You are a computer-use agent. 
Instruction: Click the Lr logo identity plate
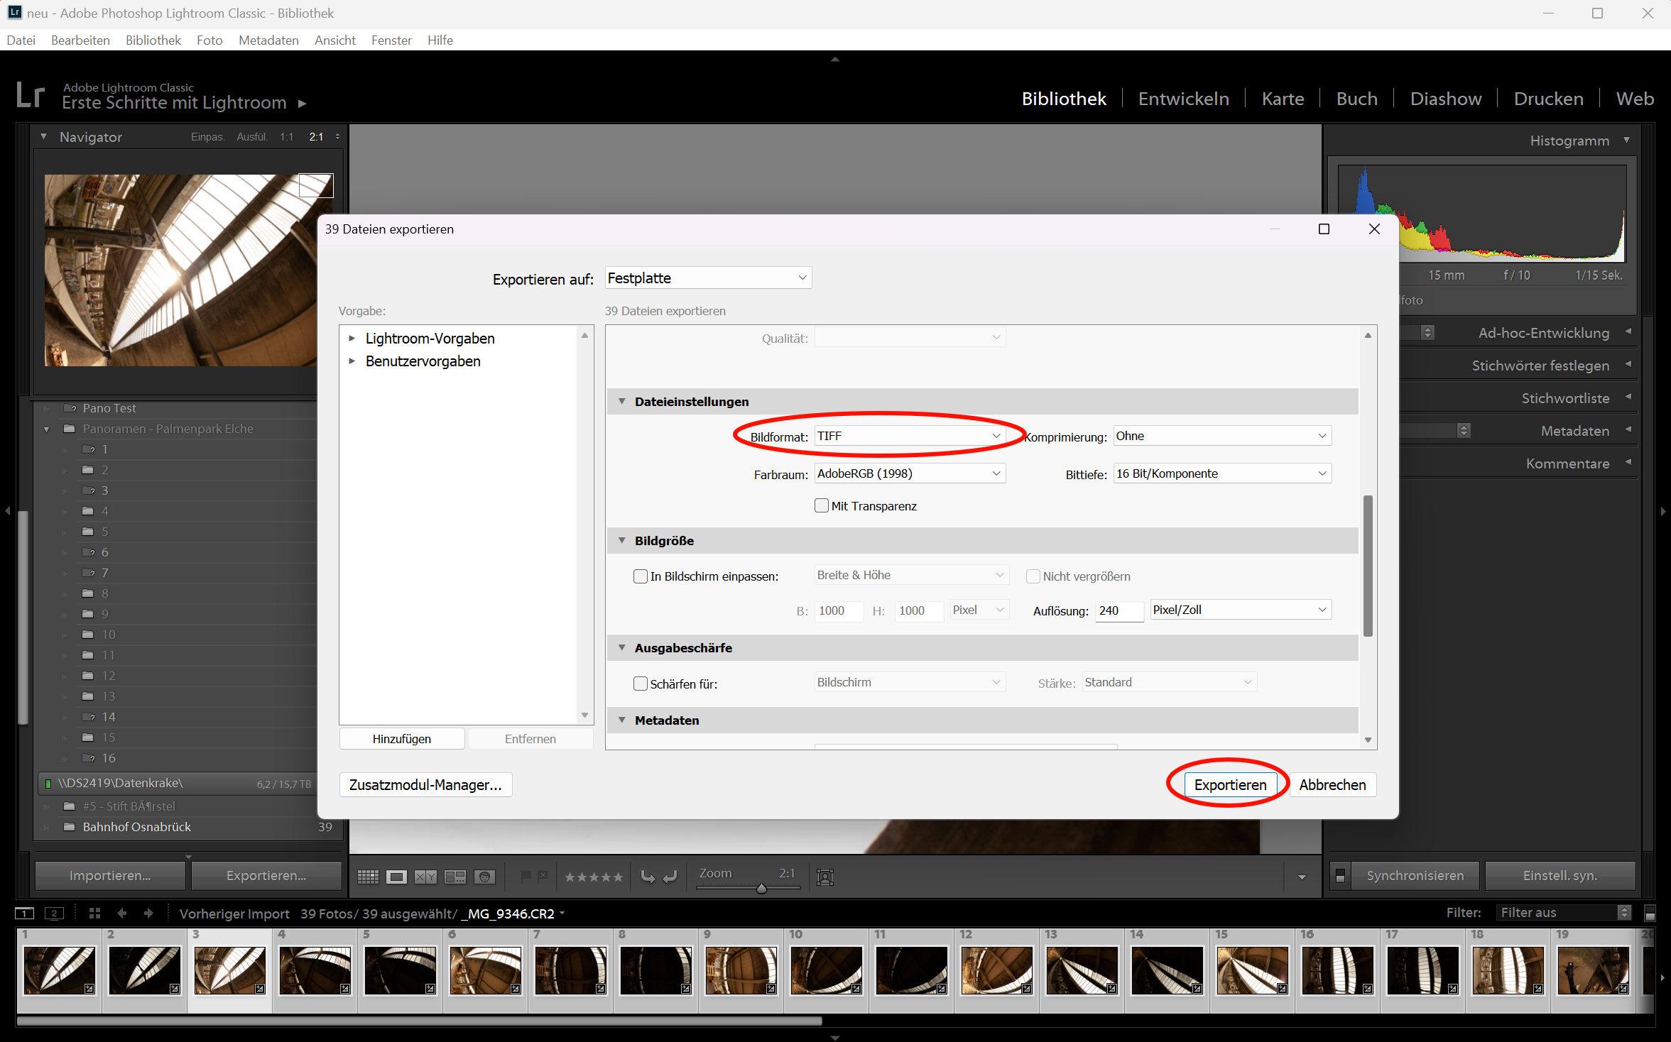click(31, 94)
